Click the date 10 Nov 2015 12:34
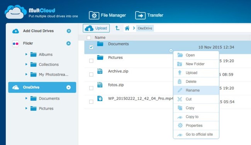Viewport: 251px width, 145px height. coord(216,47)
